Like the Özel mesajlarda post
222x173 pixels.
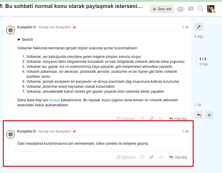142,157
